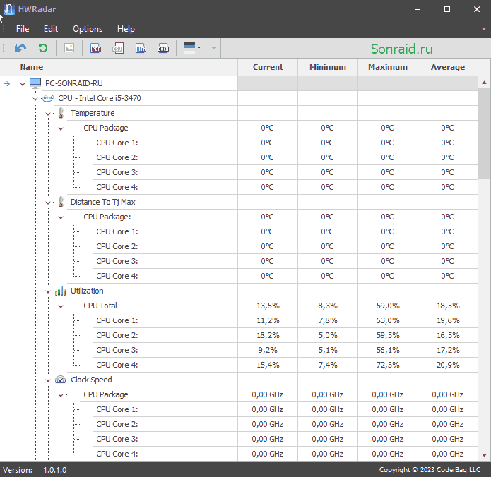
Task: Click version number 1.0.1.0 in status bar
Action: 55,470
